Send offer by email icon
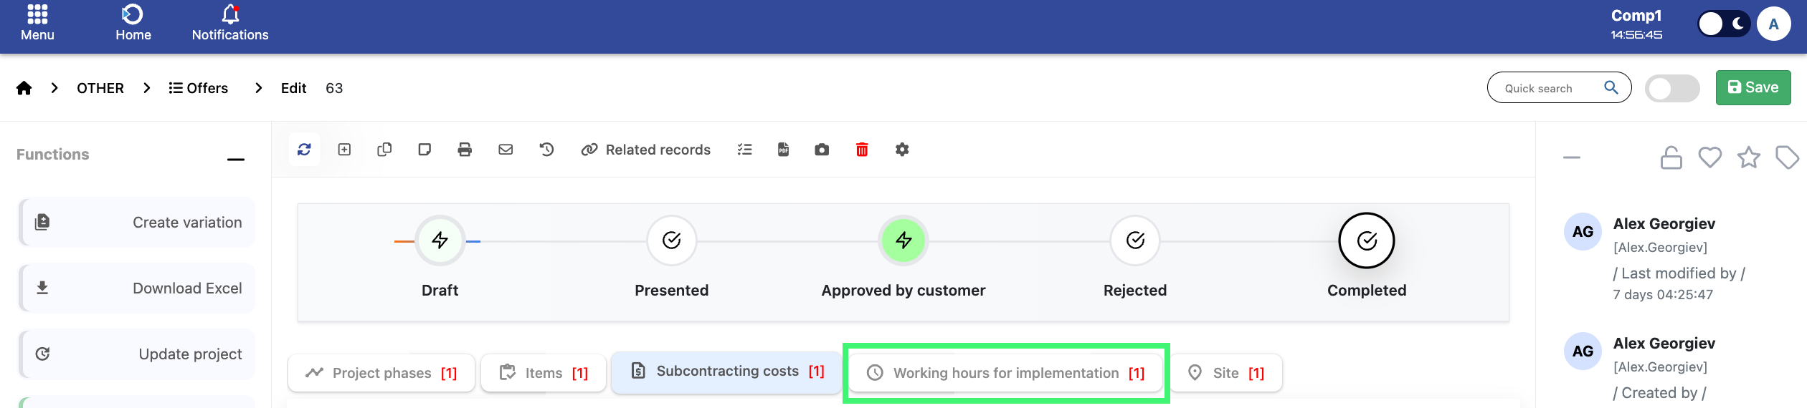Image resolution: width=1807 pixels, height=408 pixels. tap(506, 149)
